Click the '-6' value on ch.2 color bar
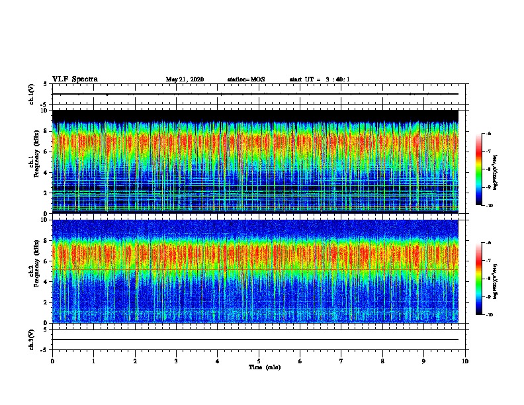The image size is (524, 405). 488,243
